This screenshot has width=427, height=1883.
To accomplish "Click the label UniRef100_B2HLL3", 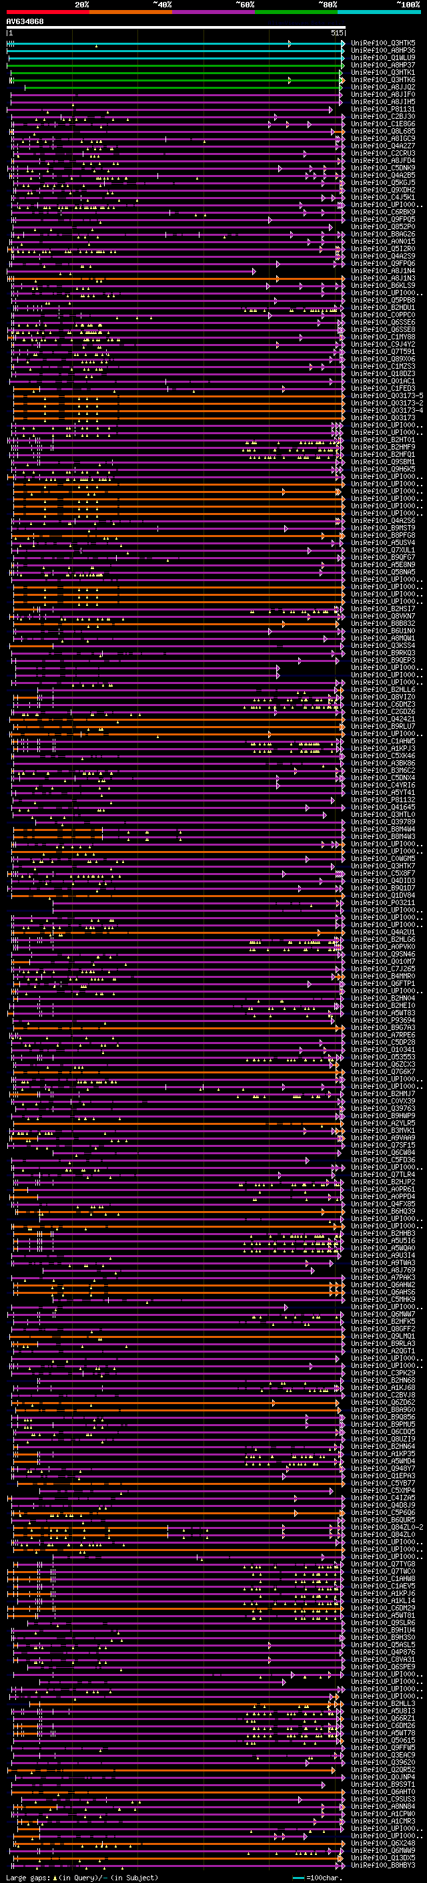I will [383, 1703].
